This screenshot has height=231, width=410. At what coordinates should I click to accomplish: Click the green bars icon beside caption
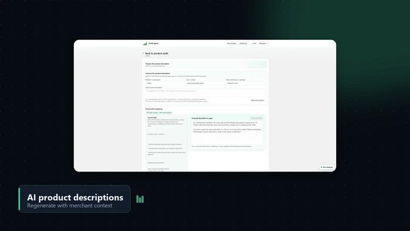coord(140,199)
